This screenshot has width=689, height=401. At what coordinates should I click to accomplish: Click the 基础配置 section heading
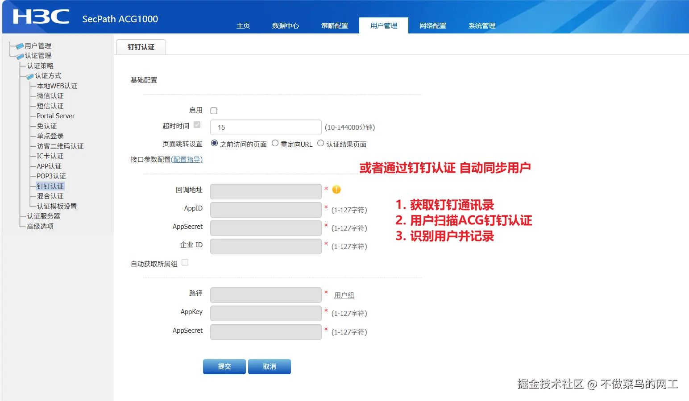[144, 80]
